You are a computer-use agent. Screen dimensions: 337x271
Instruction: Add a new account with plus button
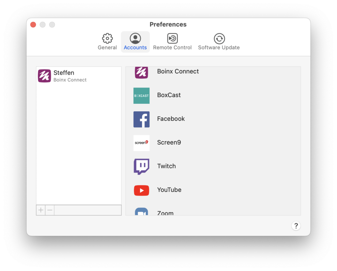point(40,210)
